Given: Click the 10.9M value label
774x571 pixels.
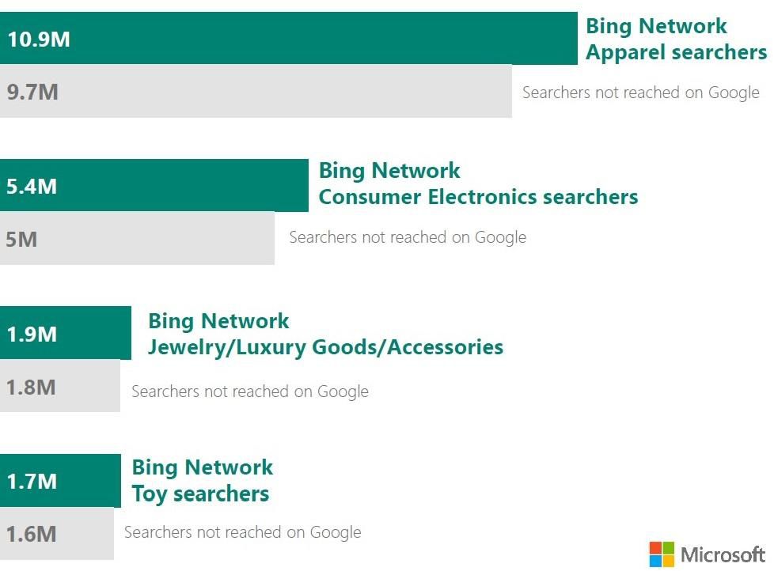Looking at the screenshot, I should point(39,39).
